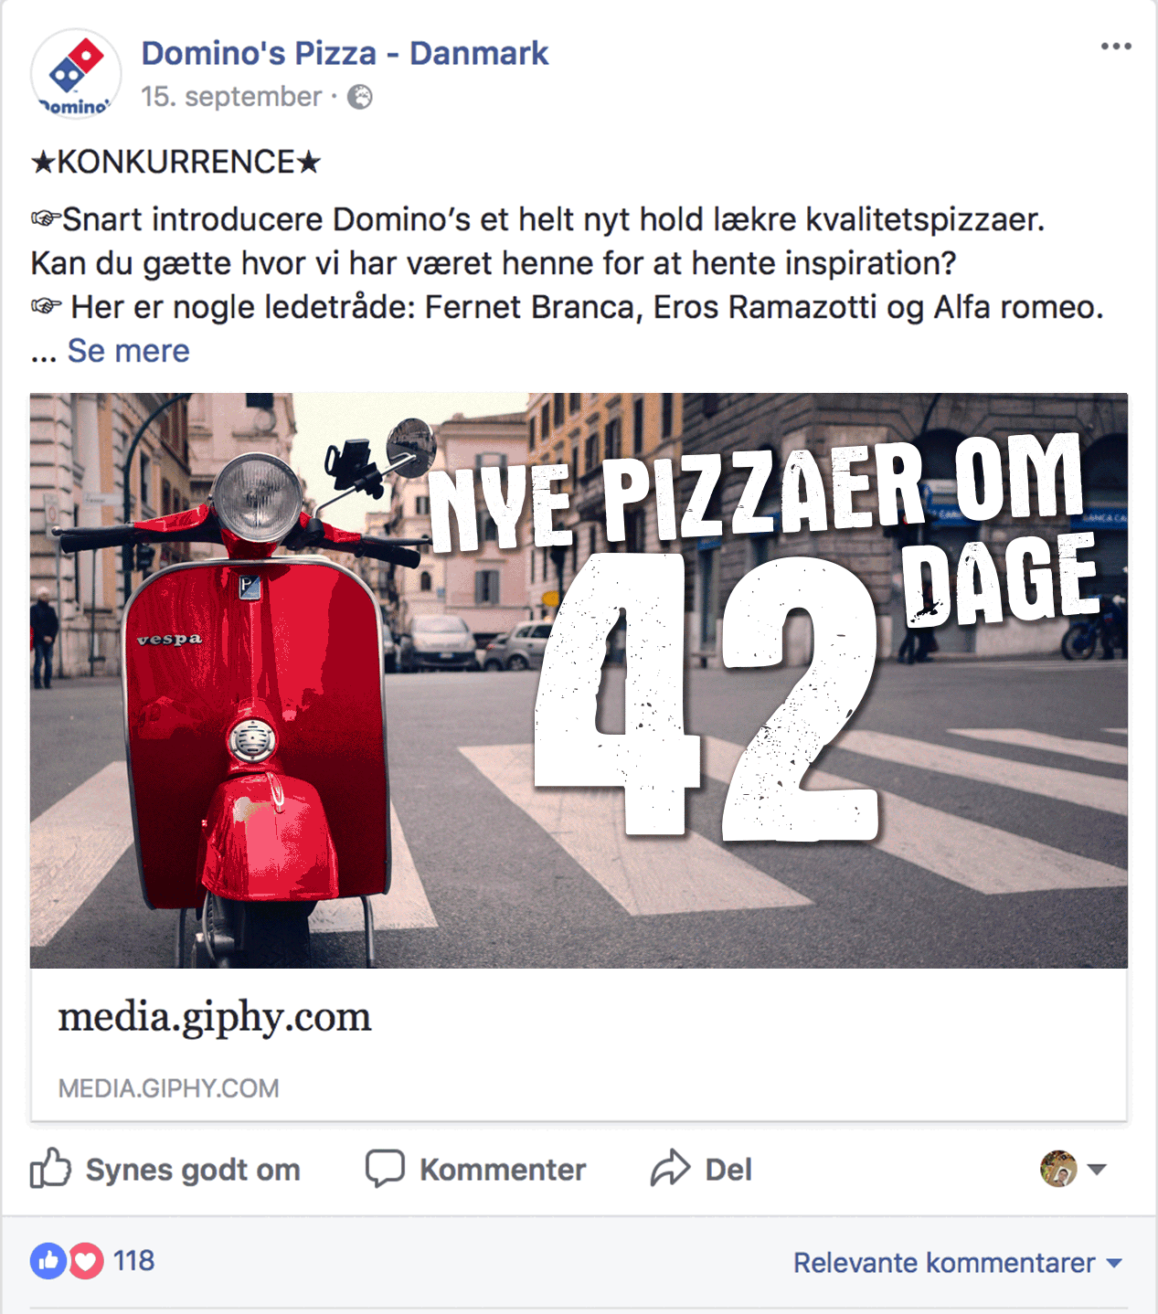The image size is (1158, 1314).
Task: Click the Synes godt om button label
Action: click(x=193, y=1170)
